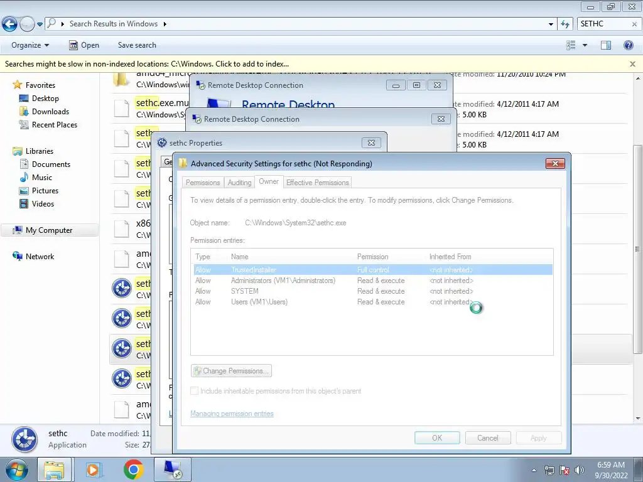643x482 pixels.
Task: Click Open in the Explorer toolbar
Action: (x=84, y=45)
